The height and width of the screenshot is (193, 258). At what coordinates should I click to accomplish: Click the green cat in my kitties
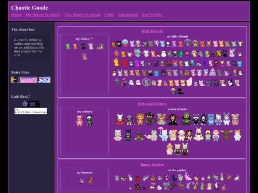tap(68, 46)
